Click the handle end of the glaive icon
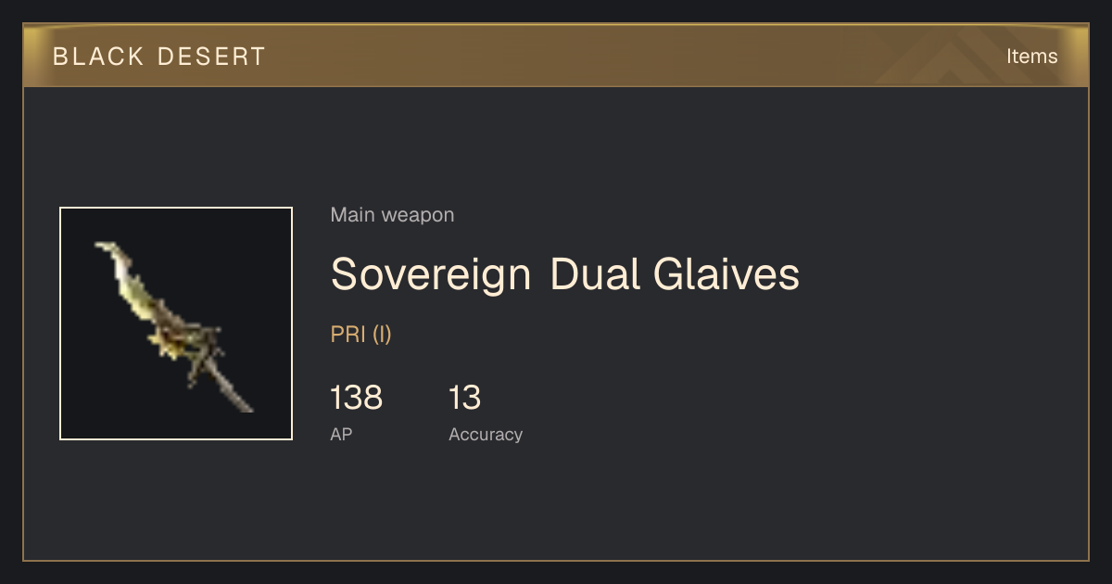Image resolution: width=1112 pixels, height=584 pixels. (x=245, y=404)
